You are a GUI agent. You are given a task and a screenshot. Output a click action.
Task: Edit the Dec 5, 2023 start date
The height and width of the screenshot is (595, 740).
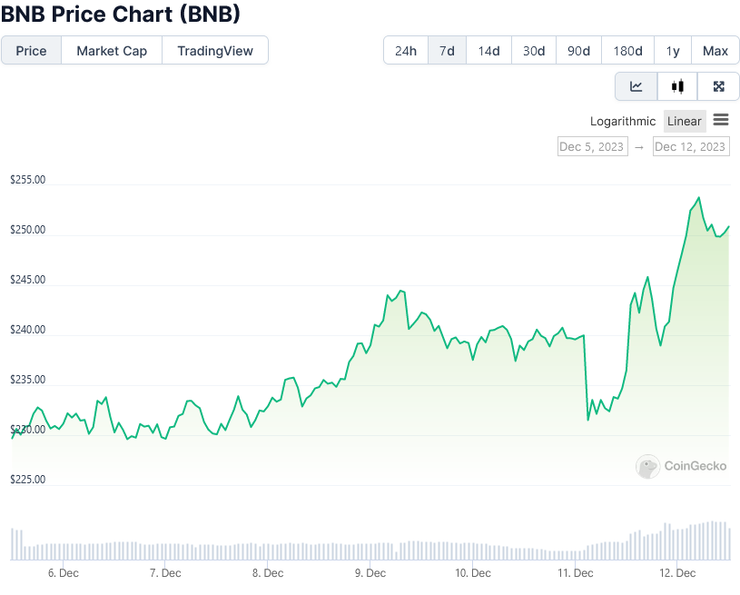592,147
